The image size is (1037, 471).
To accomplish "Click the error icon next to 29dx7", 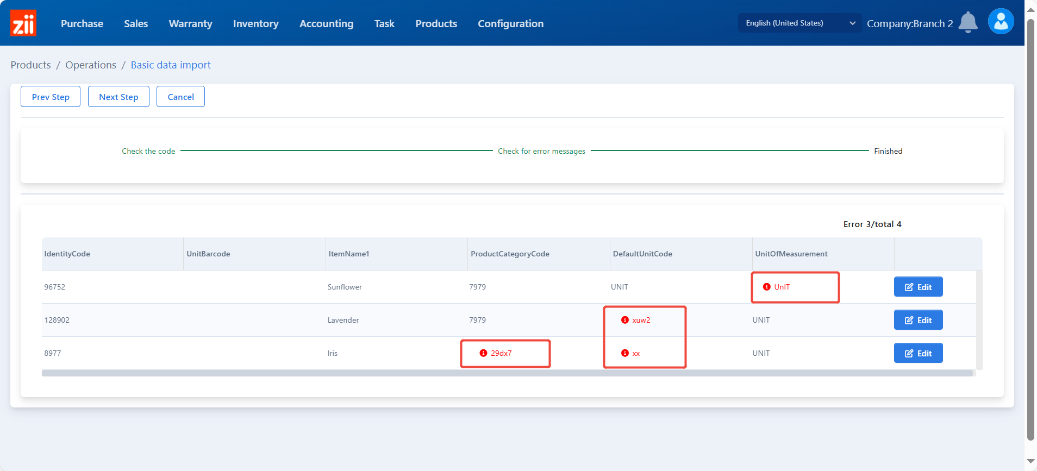I will [483, 353].
